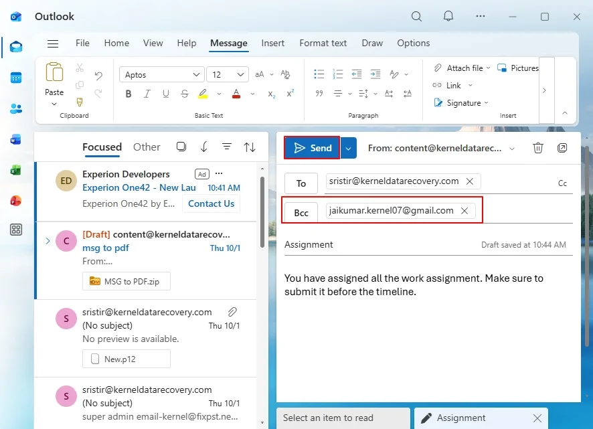
Task: Click the Copy icon
Action: click(x=80, y=85)
